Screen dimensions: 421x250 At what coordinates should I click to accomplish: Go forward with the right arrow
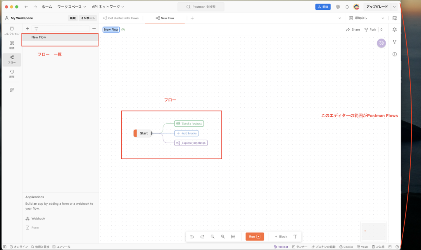click(35, 7)
